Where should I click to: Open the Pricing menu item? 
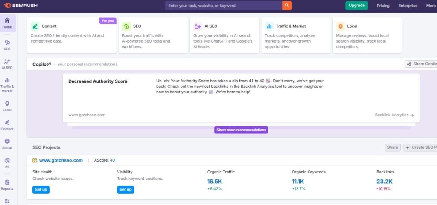pyautogui.click(x=383, y=6)
